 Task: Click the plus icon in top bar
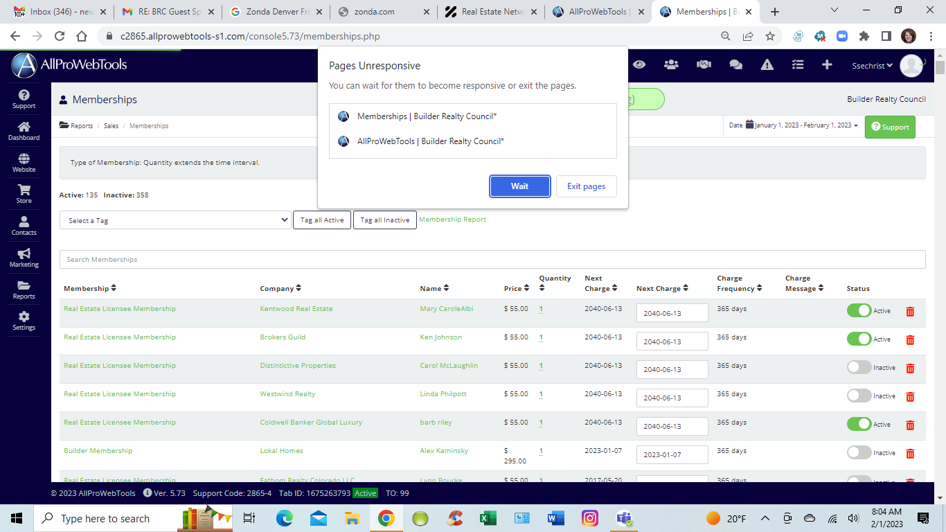coord(827,64)
